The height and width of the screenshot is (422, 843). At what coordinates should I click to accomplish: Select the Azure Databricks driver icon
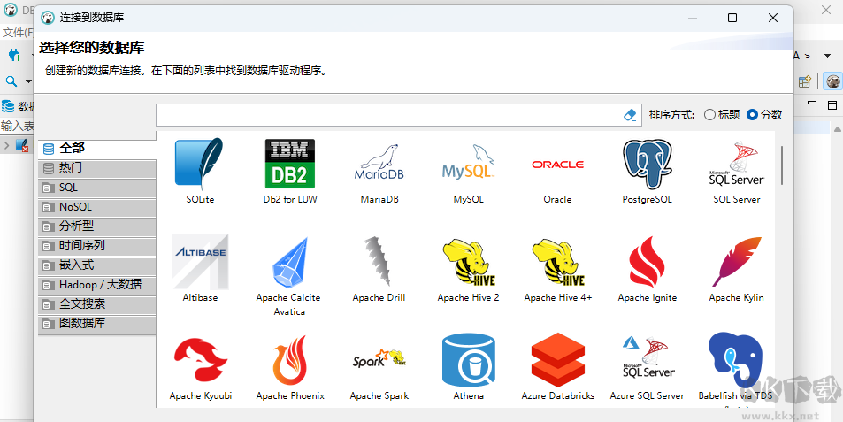click(557, 360)
